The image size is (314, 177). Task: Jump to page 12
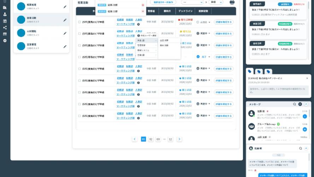coord(170,139)
